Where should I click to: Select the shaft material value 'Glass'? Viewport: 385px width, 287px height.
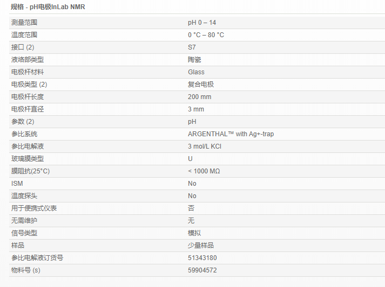[196, 72]
